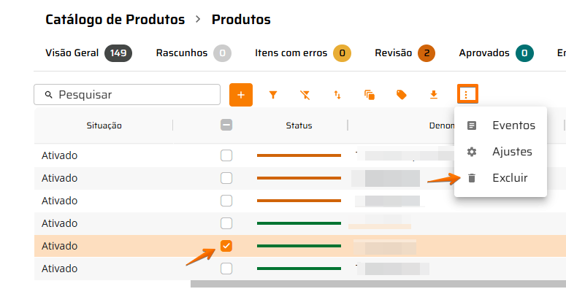The height and width of the screenshot is (297, 566).
Task: Clear filters with the crossed-funnel icon
Action: click(x=305, y=94)
